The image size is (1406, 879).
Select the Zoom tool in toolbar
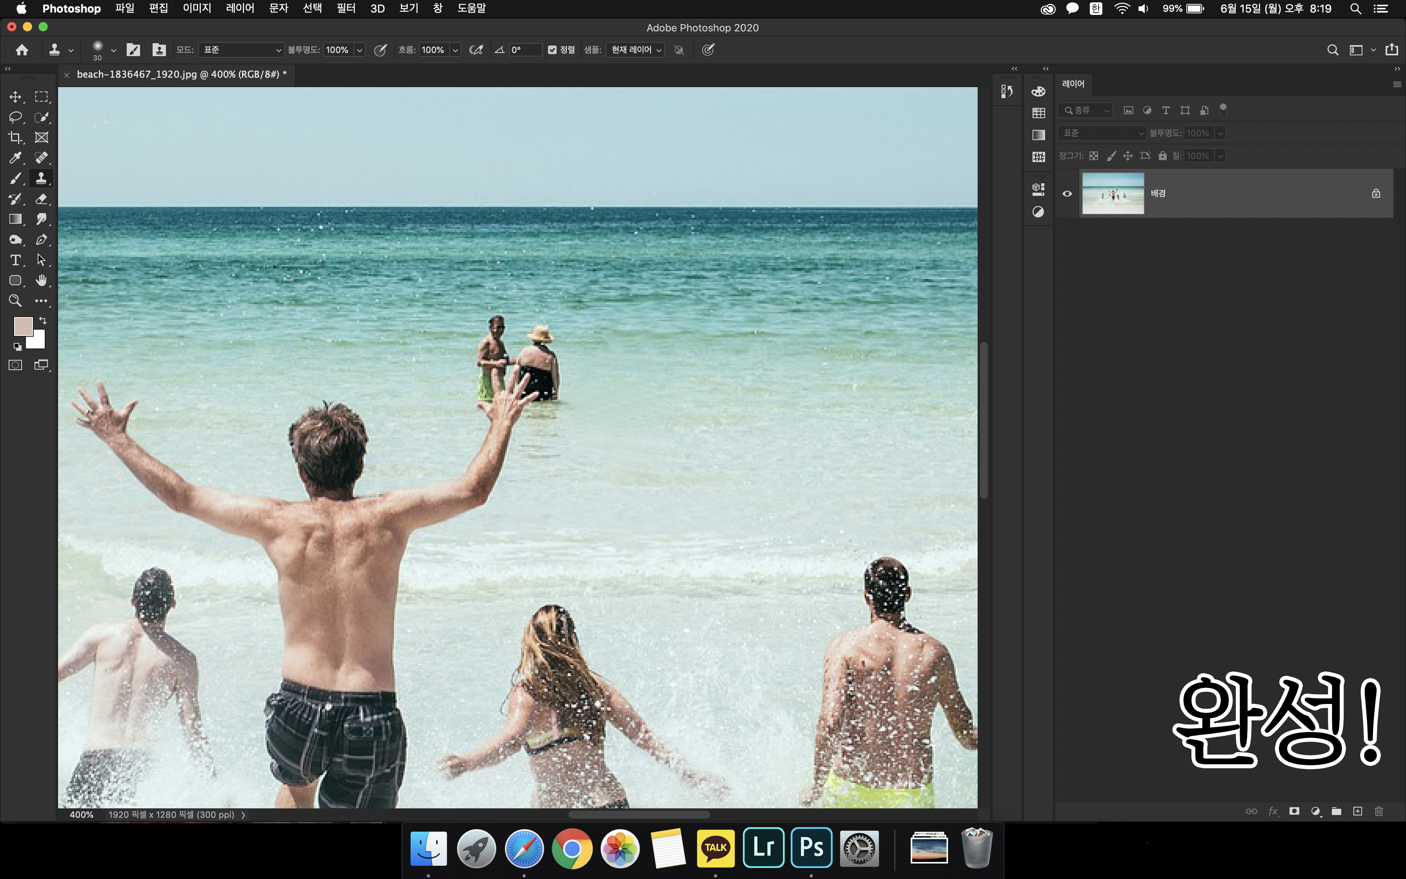pyautogui.click(x=15, y=301)
